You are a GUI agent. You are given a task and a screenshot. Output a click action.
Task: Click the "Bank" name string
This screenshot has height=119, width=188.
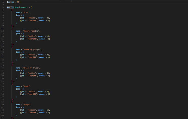(x=26, y=86)
